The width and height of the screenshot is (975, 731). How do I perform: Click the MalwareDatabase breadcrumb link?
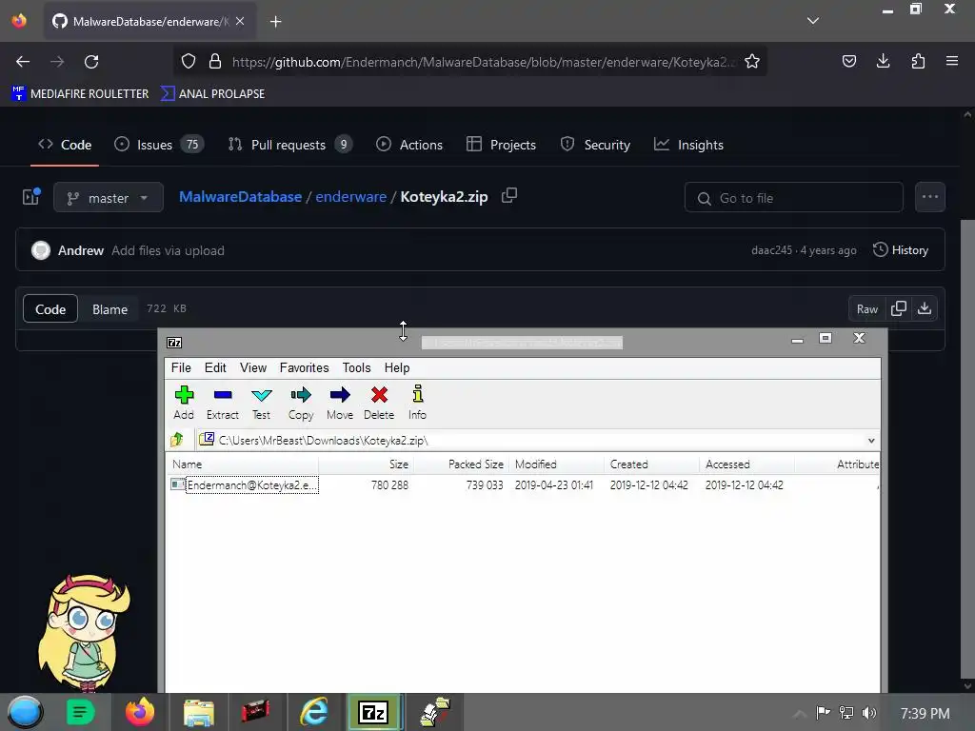pos(241,197)
